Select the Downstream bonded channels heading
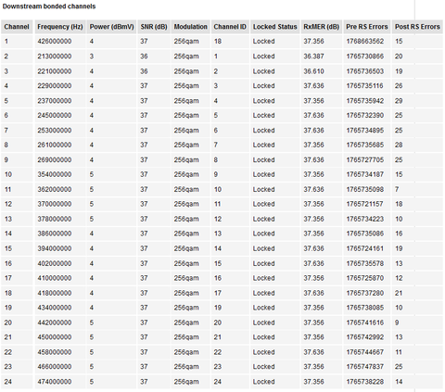This screenshot has width=445, height=392. tap(49, 6)
